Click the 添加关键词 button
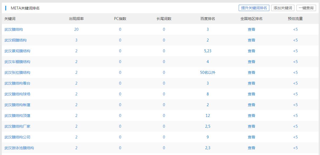The height and width of the screenshot is (155, 320). pyautogui.click(x=283, y=8)
